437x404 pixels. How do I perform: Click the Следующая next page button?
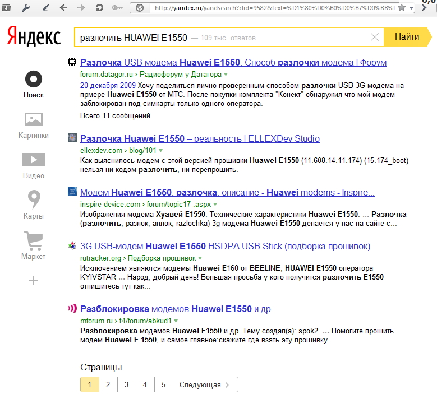point(205,384)
